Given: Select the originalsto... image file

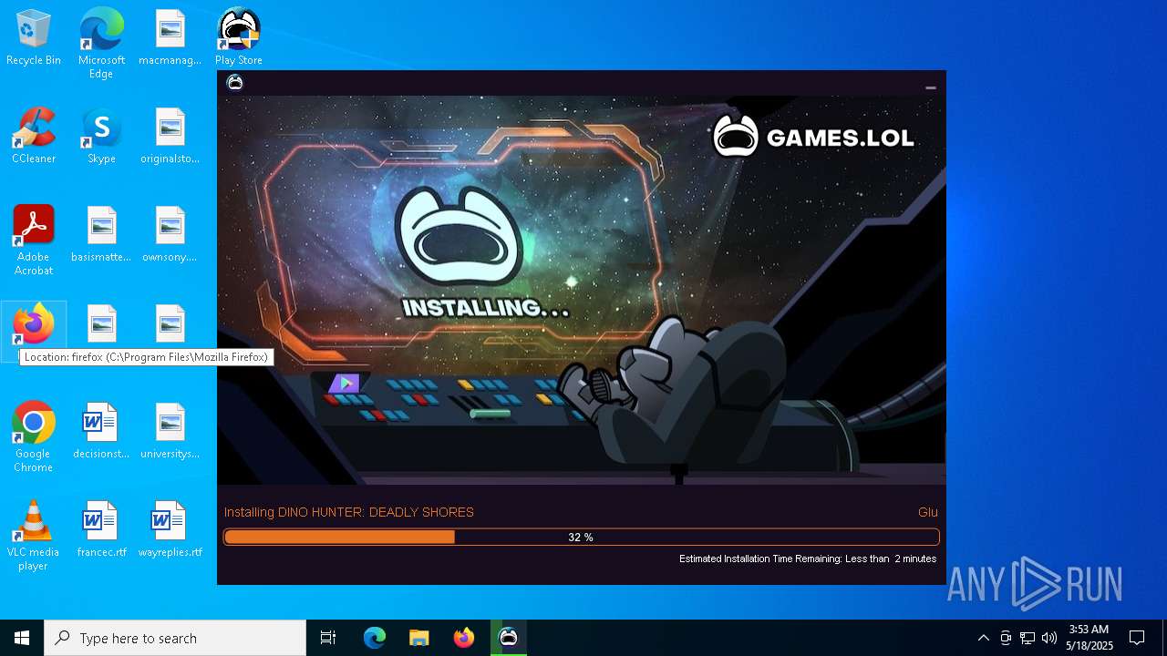Looking at the screenshot, I should pos(170,137).
